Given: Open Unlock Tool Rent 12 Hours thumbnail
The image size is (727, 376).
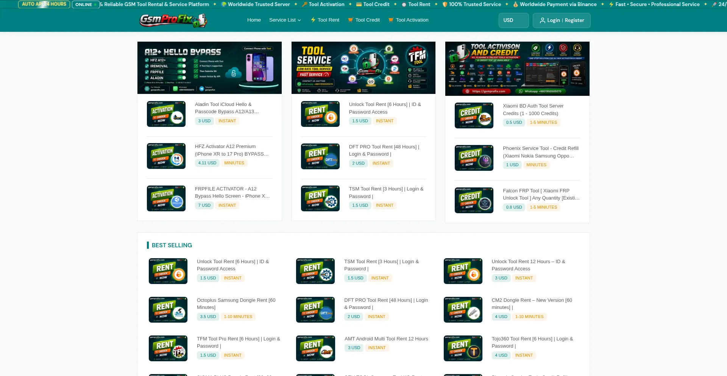Looking at the screenshot, I should pyautogui.click(x=463, y=271).
